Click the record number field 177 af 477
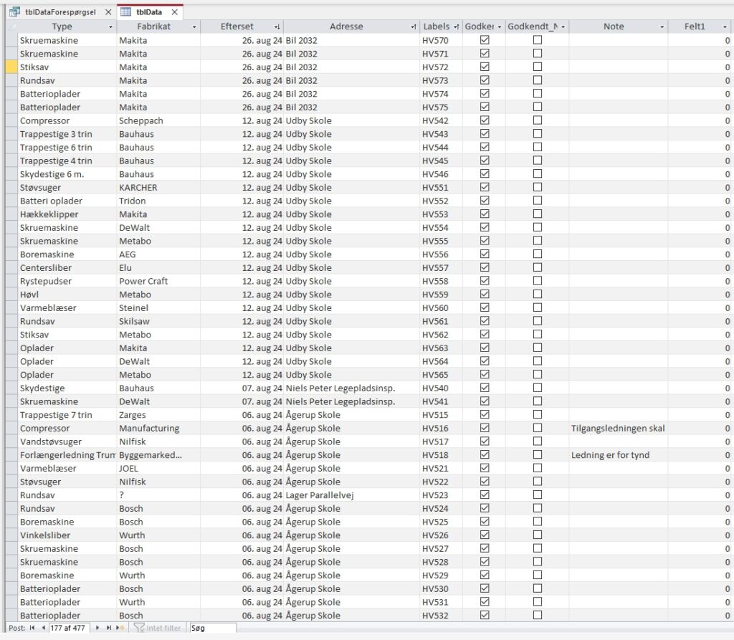 pyautogui.click(x=69, y=628)
